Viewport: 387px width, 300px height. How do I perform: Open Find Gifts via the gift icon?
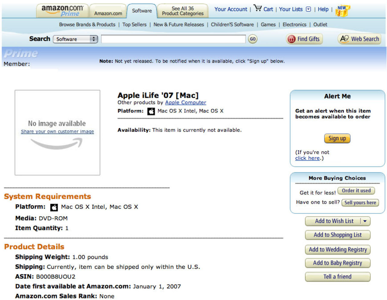coord(291,39)
